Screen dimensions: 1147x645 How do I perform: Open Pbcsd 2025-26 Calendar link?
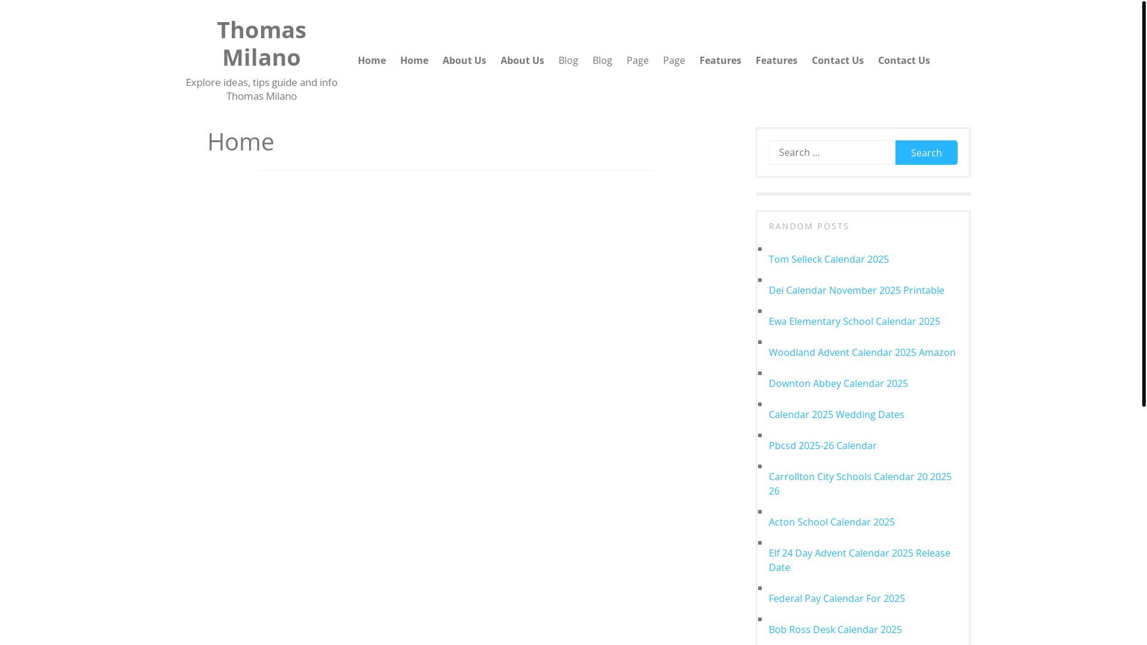(823, 446)
